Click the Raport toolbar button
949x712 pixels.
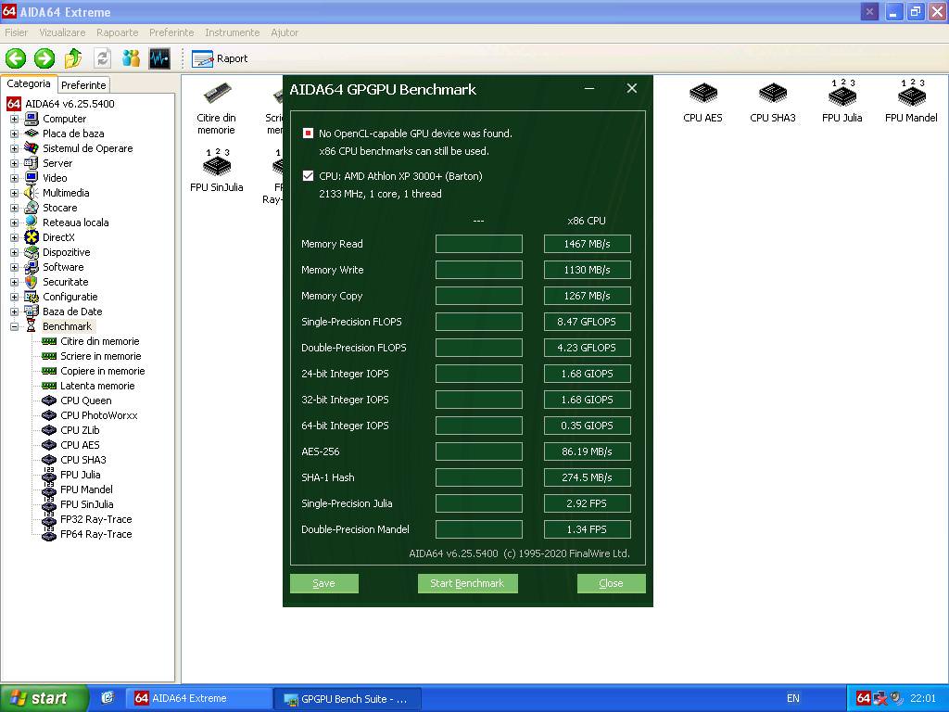pos(220,58)
